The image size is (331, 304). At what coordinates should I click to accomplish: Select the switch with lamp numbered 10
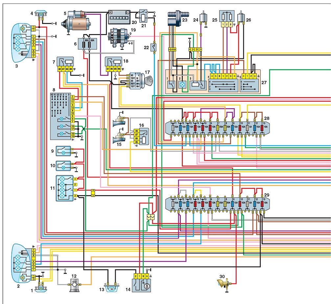tap(63, 166)
